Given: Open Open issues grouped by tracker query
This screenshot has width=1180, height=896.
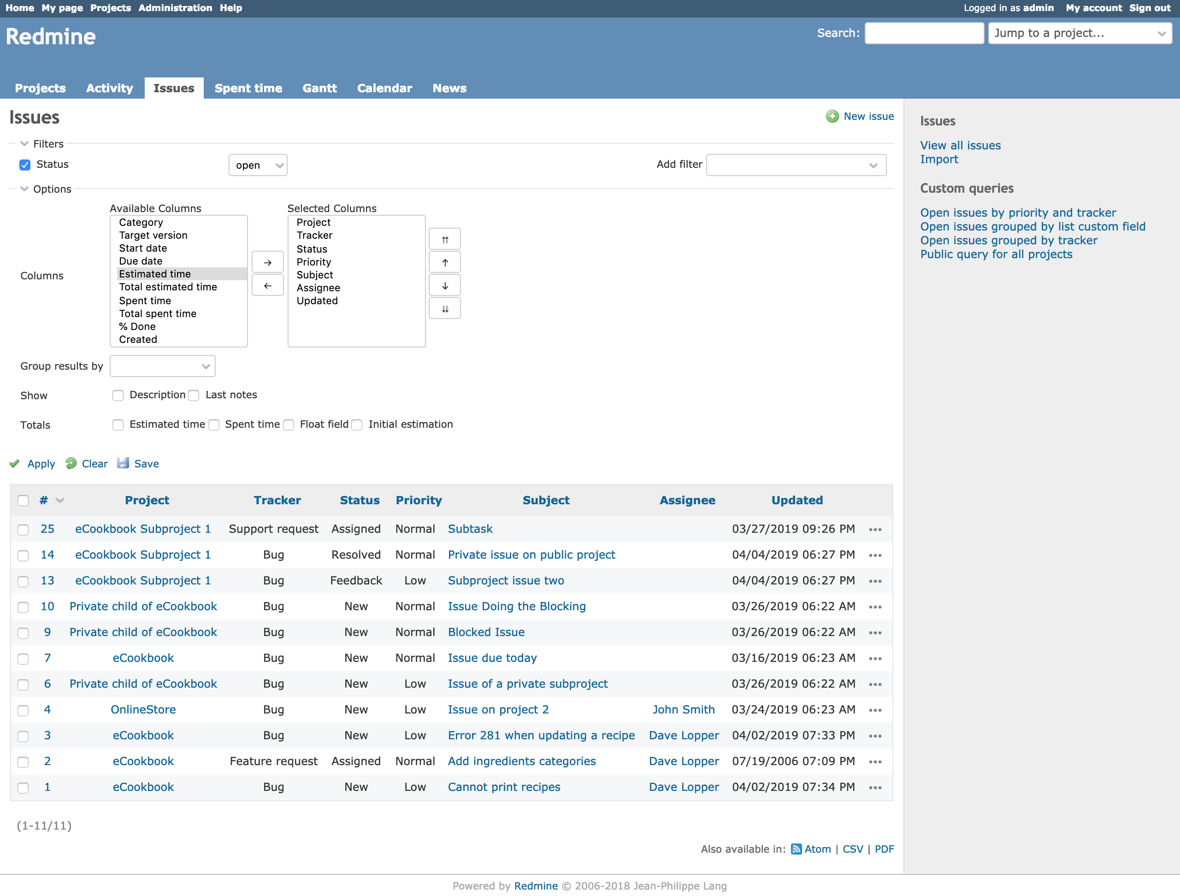Looking at the screenshot, I should pyautogui.click(x=1008, y=240).
